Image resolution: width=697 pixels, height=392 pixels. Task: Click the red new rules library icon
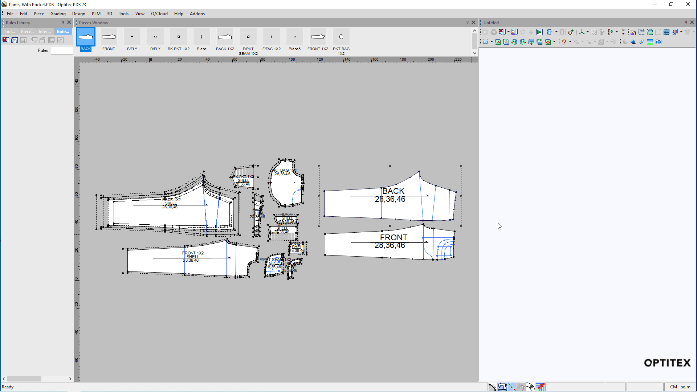point(6,40)
